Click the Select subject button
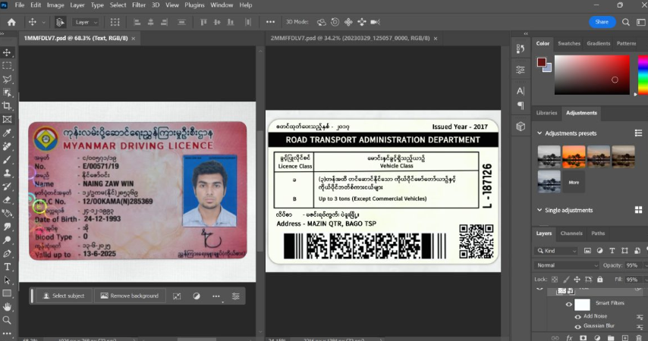Viewport: 648px width, 341px height. (64, 296)
